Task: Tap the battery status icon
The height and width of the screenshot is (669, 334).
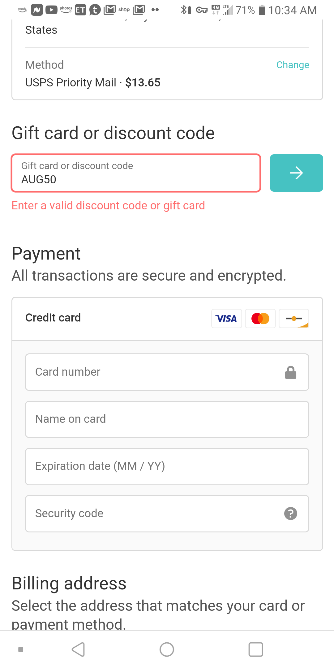Action: point(262,10)
